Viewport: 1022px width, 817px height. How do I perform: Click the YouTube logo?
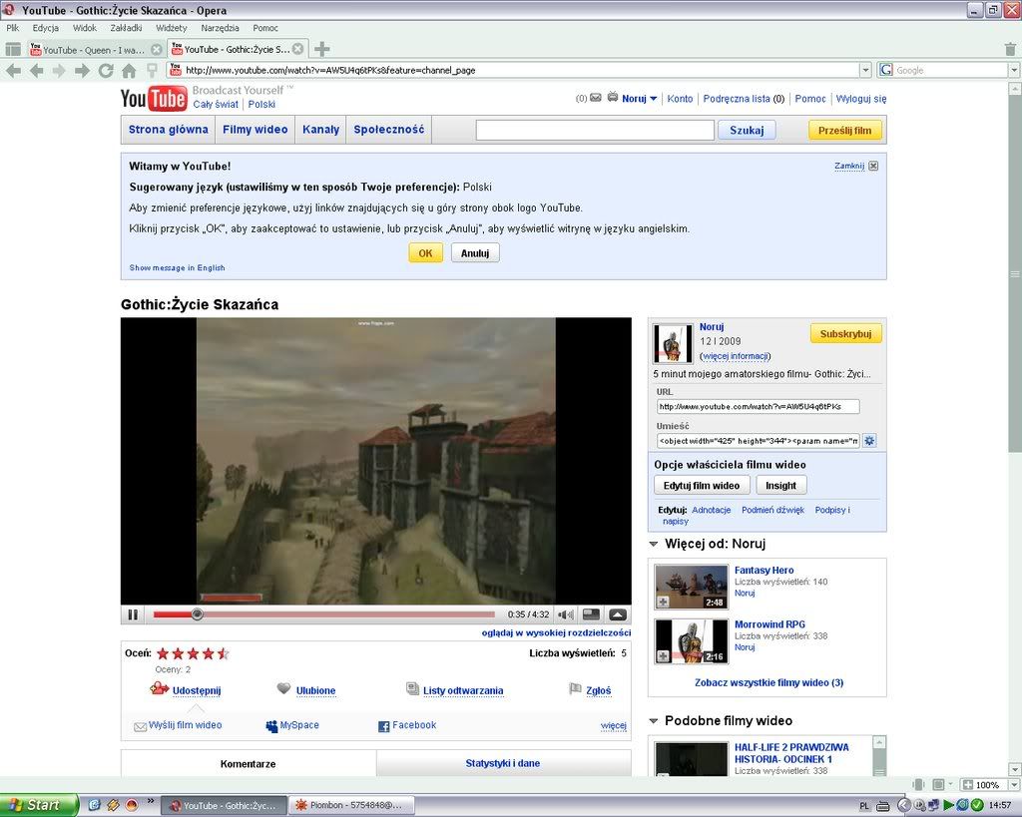click(x=154, y=99)
